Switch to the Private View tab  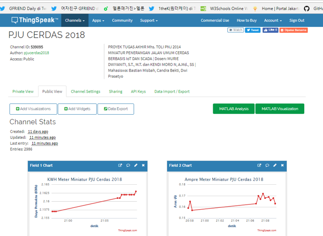pyautogui.click(x=23, y=92)
